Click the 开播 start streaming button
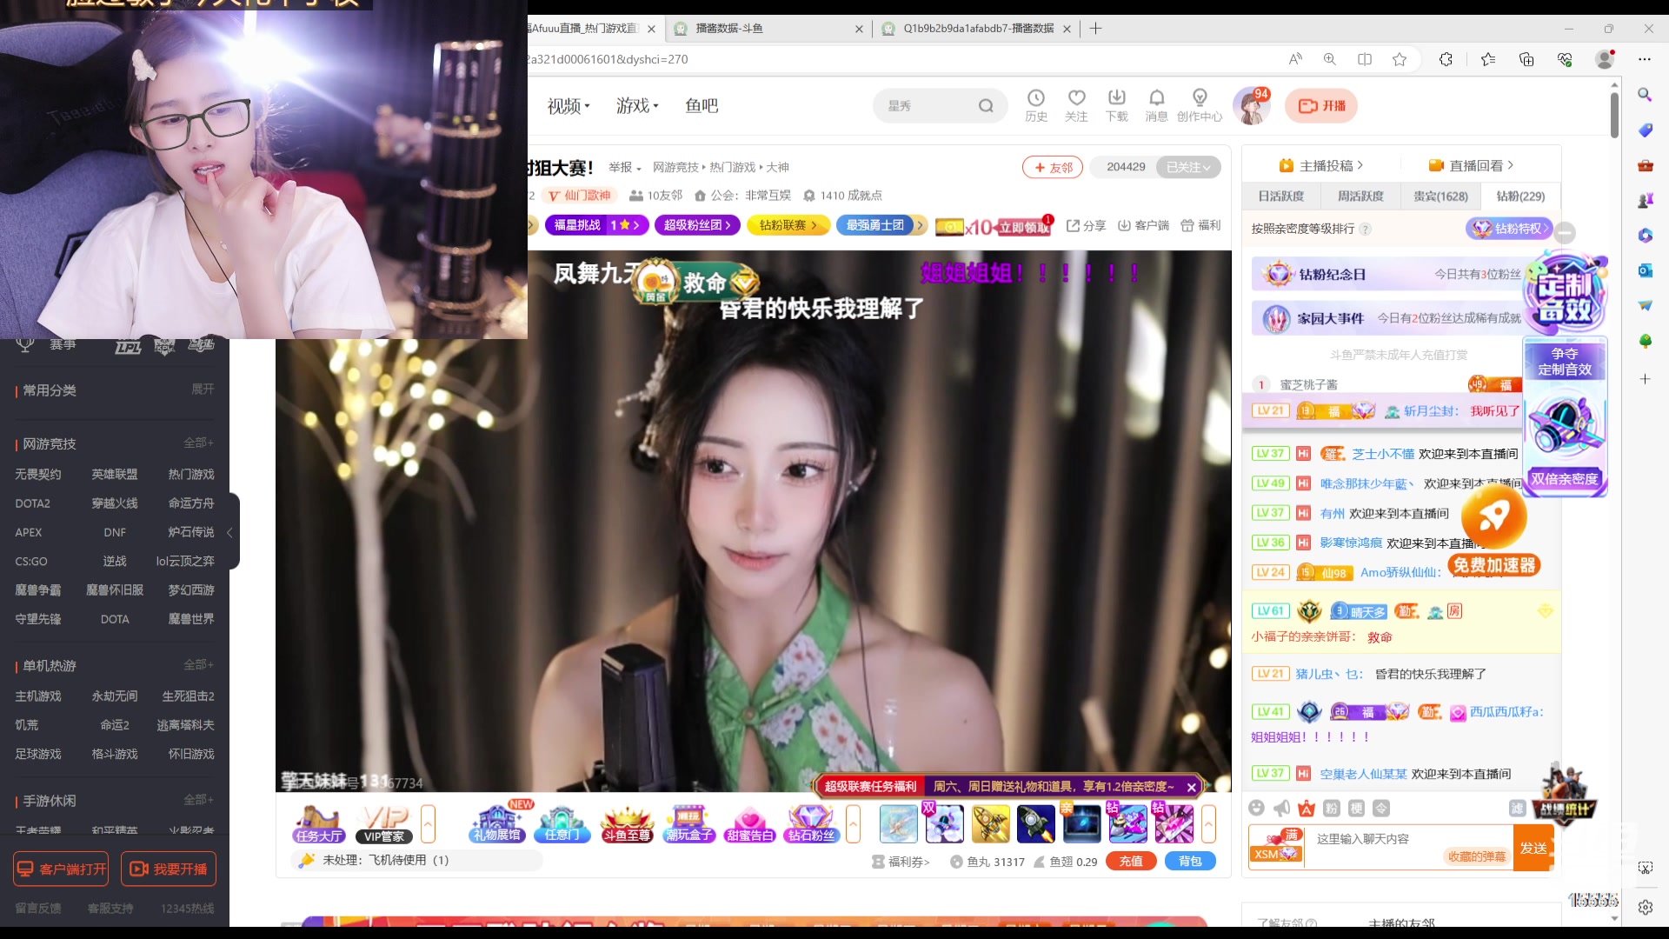1669x939 pixels. pos(1321,106)
